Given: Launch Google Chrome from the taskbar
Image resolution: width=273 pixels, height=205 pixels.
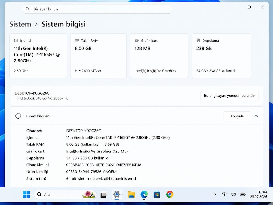Looking at the screenshot, I should coord(170,194).
